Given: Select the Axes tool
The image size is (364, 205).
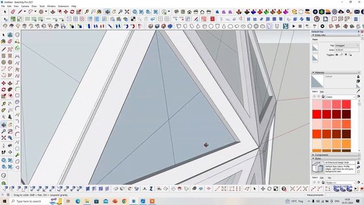Looking at the screenshot, I should [x=3, y=117].
